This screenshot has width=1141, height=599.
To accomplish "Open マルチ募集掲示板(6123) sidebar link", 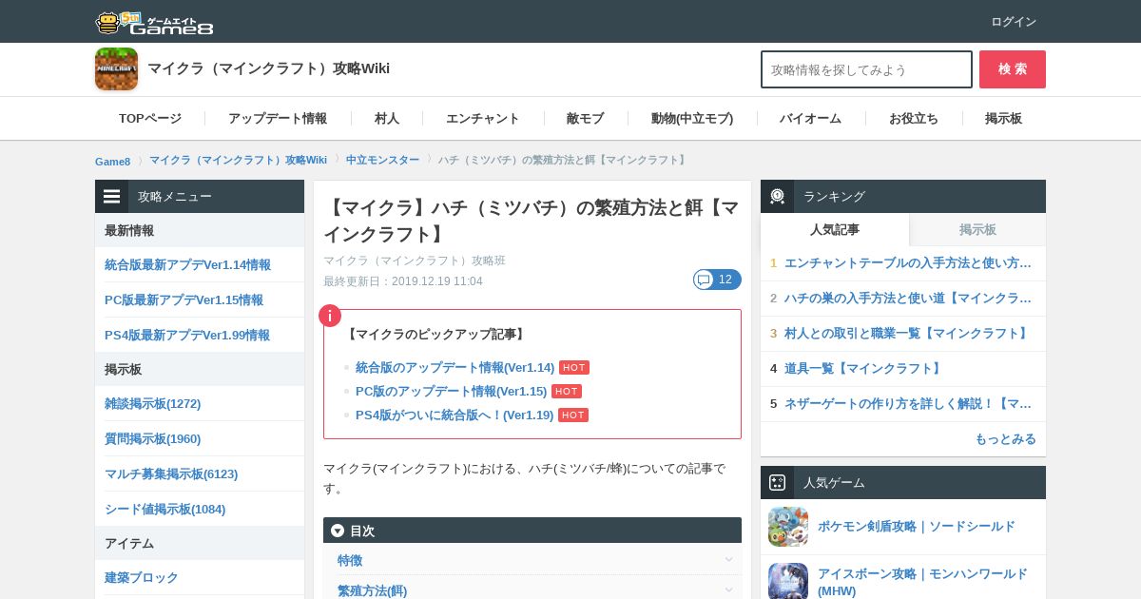I will point(171,474).
